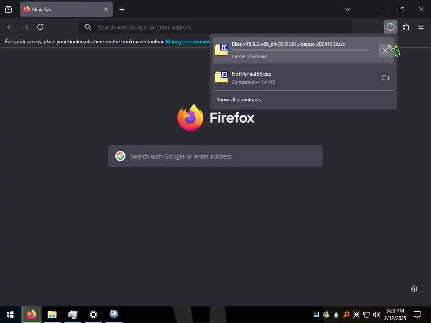Click the Bliss ISO download progress bar
The width and height of the screenshot is (431, 323).
[x=301, y=50]
